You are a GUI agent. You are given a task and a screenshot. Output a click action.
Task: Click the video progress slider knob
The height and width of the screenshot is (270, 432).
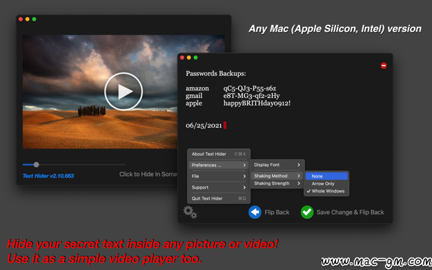coord(36,164)
